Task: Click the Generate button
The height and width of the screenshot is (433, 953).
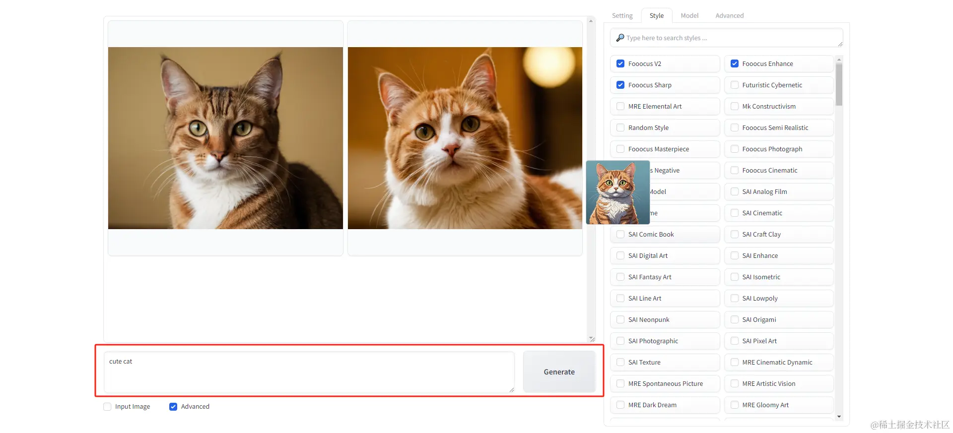Action: coord(559,371)
